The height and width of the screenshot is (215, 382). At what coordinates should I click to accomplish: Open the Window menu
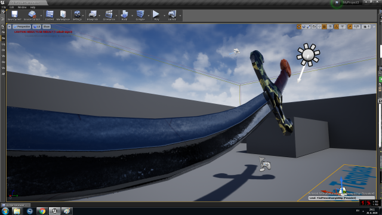[22, 7]
